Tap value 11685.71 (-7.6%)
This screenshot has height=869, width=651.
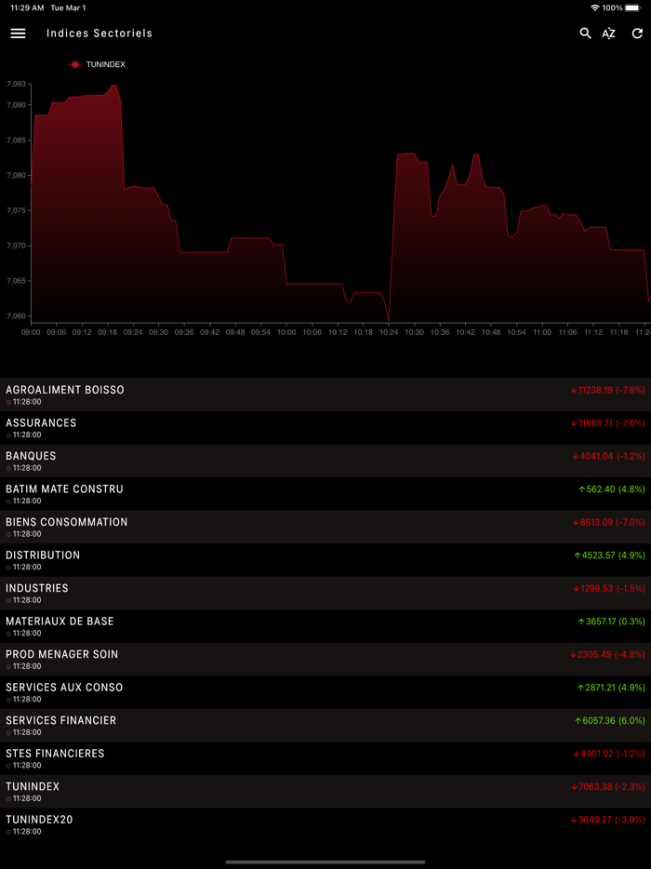[x=608, y=423]
